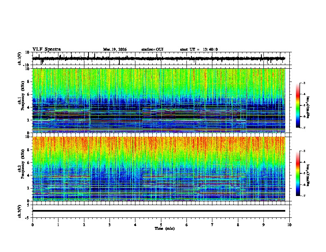Click the "start UT = 13:40:0" header text
The image size is (326, 252).
pos(199,49)
